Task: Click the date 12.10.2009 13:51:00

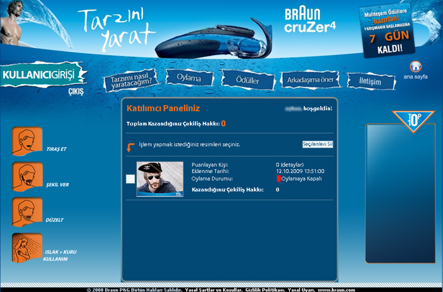Action: click(x=300, y=171)
